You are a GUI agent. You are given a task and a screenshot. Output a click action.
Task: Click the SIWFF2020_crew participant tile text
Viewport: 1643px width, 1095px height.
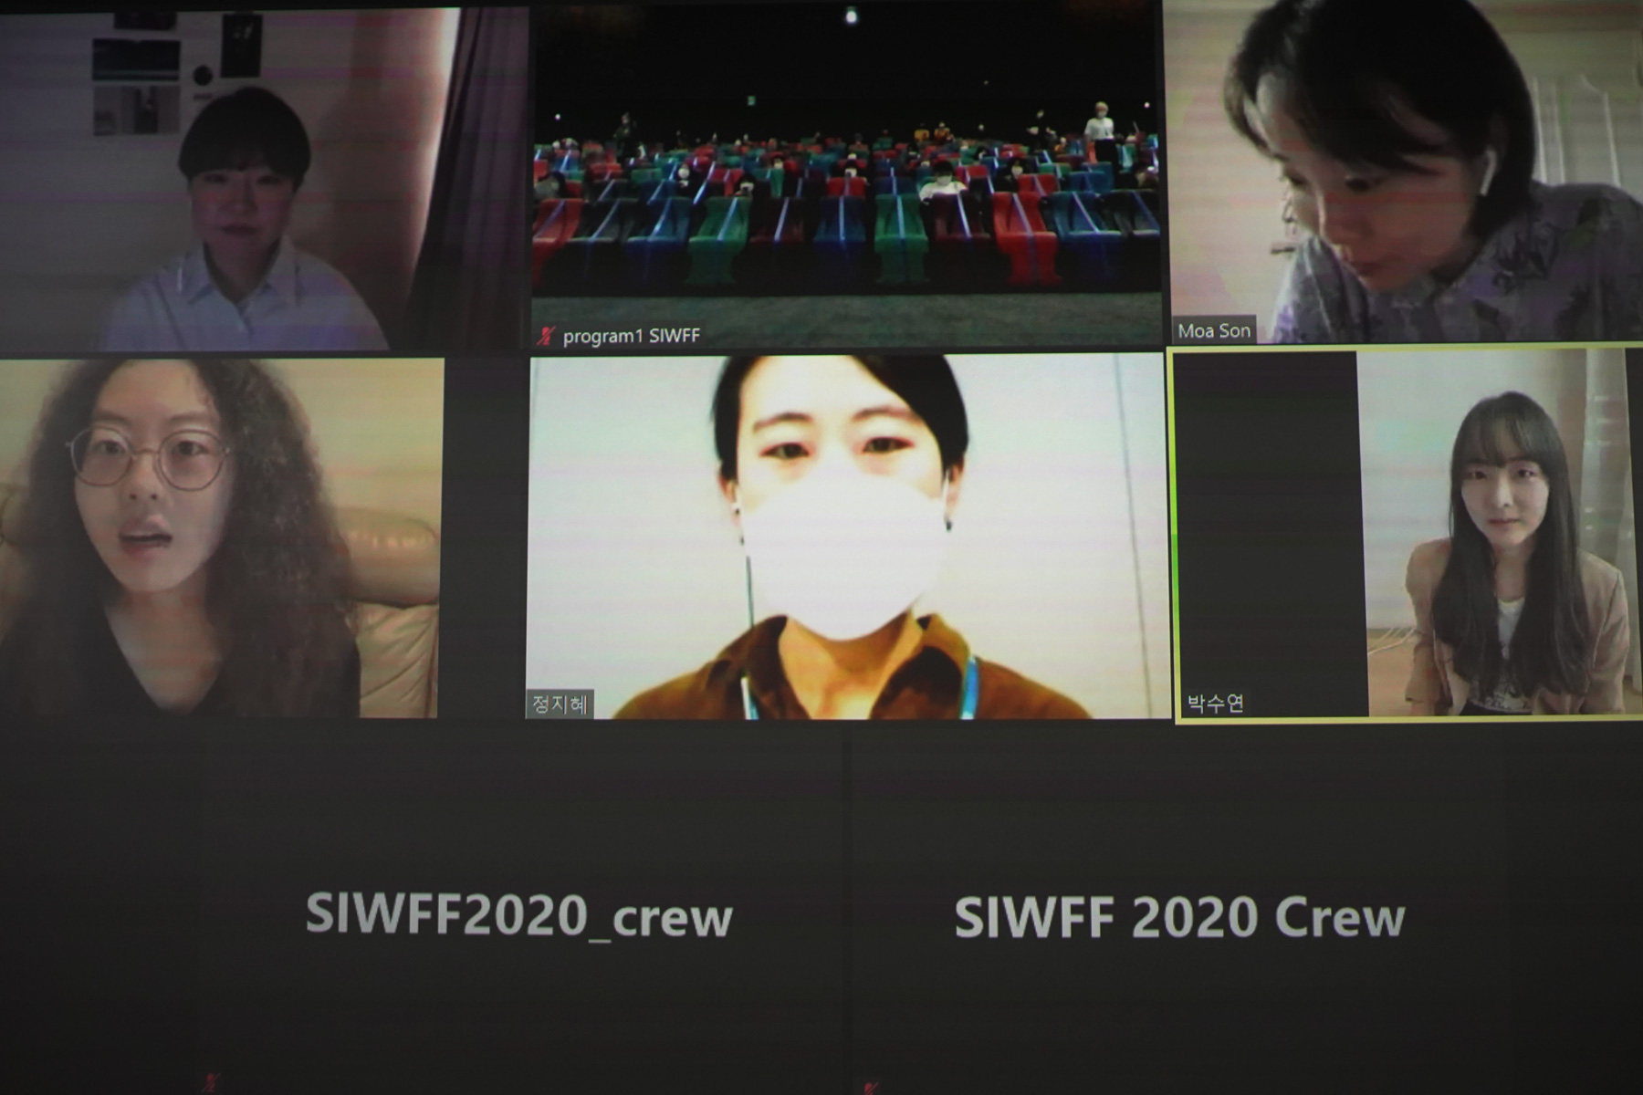click(518, 915)
